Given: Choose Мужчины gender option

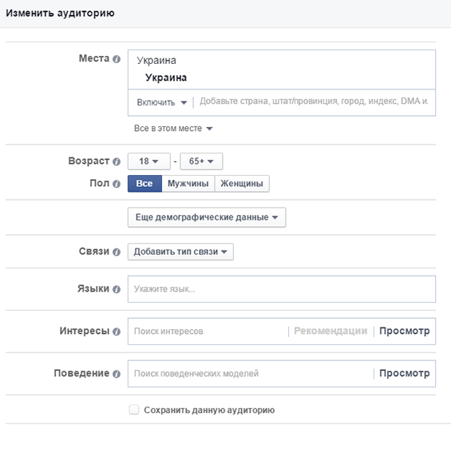Looking at the screenshot, I should pos(188,183).
